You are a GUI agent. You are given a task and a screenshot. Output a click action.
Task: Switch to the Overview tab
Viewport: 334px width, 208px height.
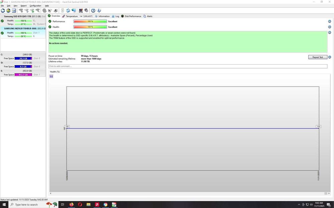point(54,16)
